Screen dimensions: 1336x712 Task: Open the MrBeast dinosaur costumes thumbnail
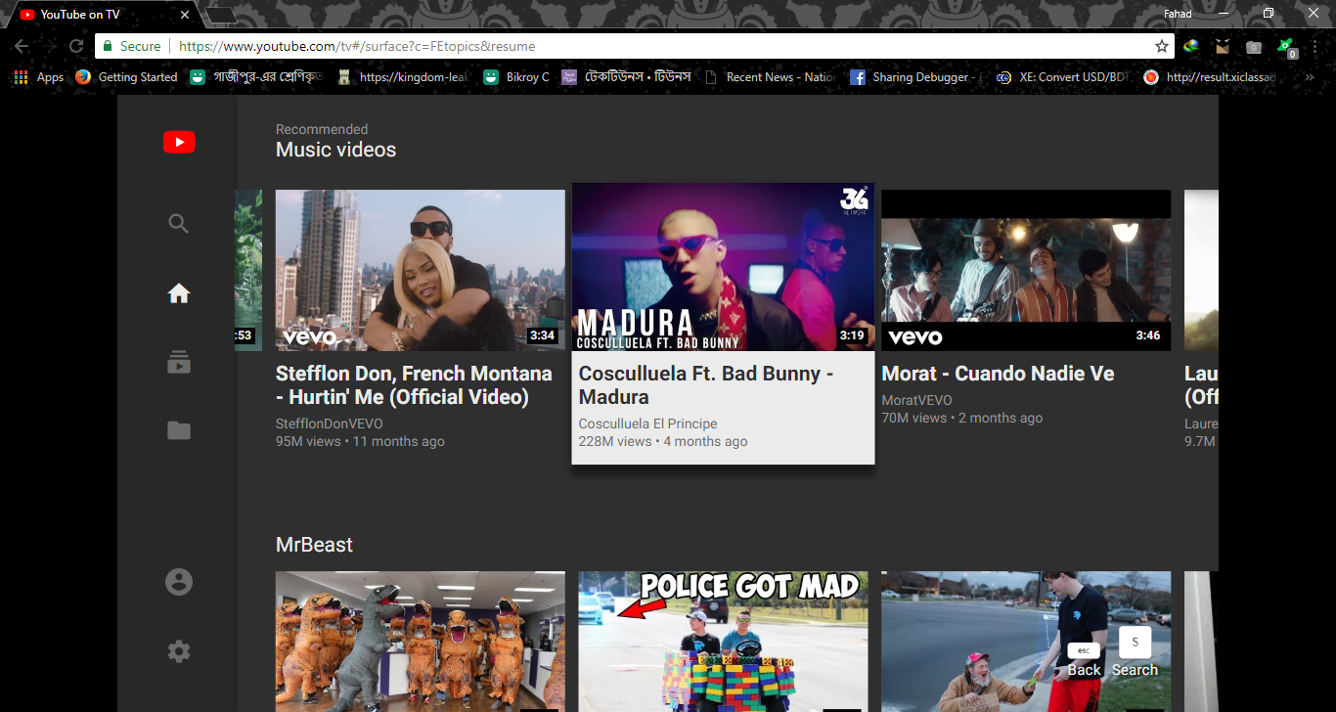pyautogui.click(x=421, y=642)
